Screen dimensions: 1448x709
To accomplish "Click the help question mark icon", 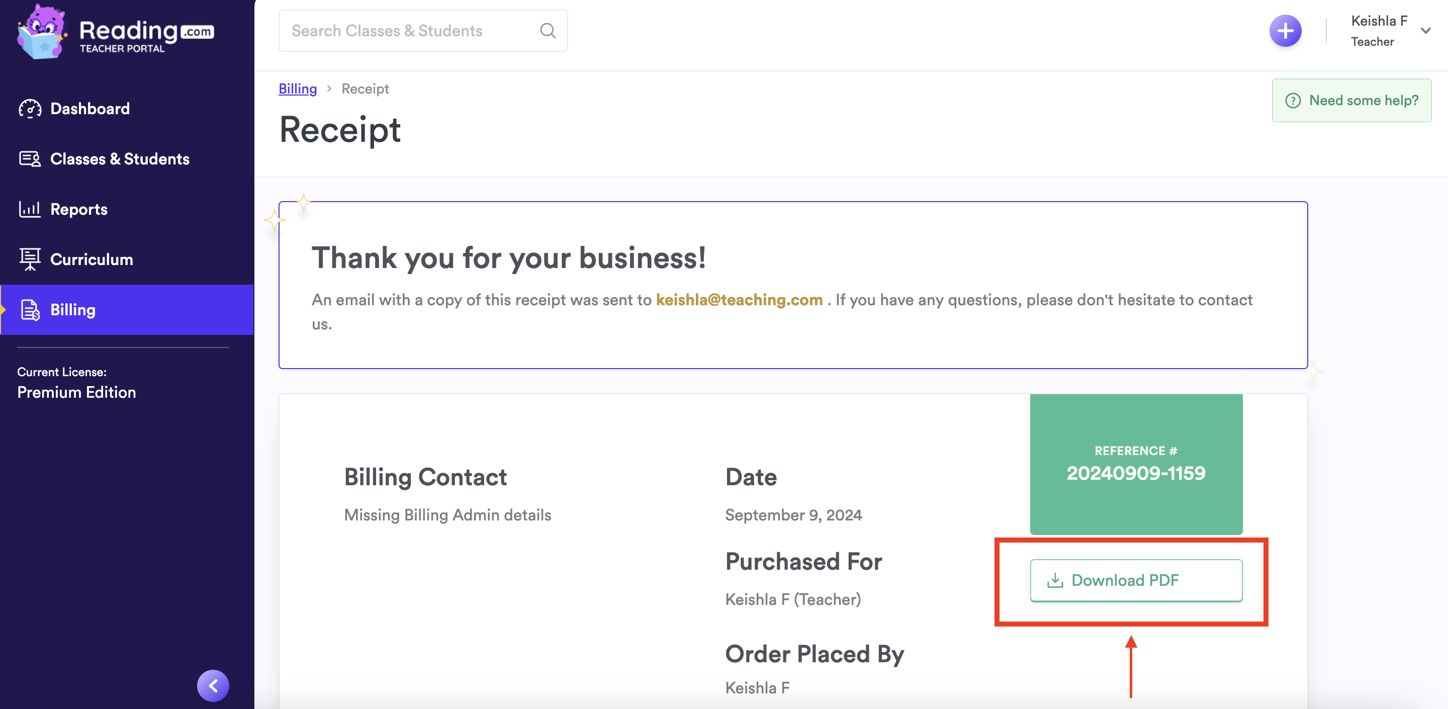I will [x=1293, y=101].
